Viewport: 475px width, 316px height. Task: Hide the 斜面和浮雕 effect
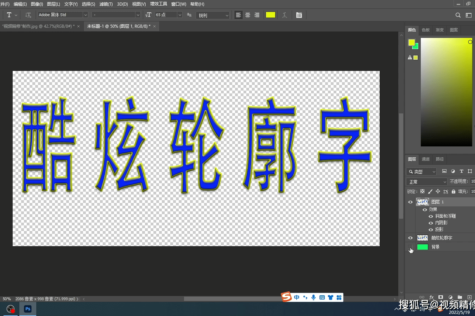click(x=431, y=217)
